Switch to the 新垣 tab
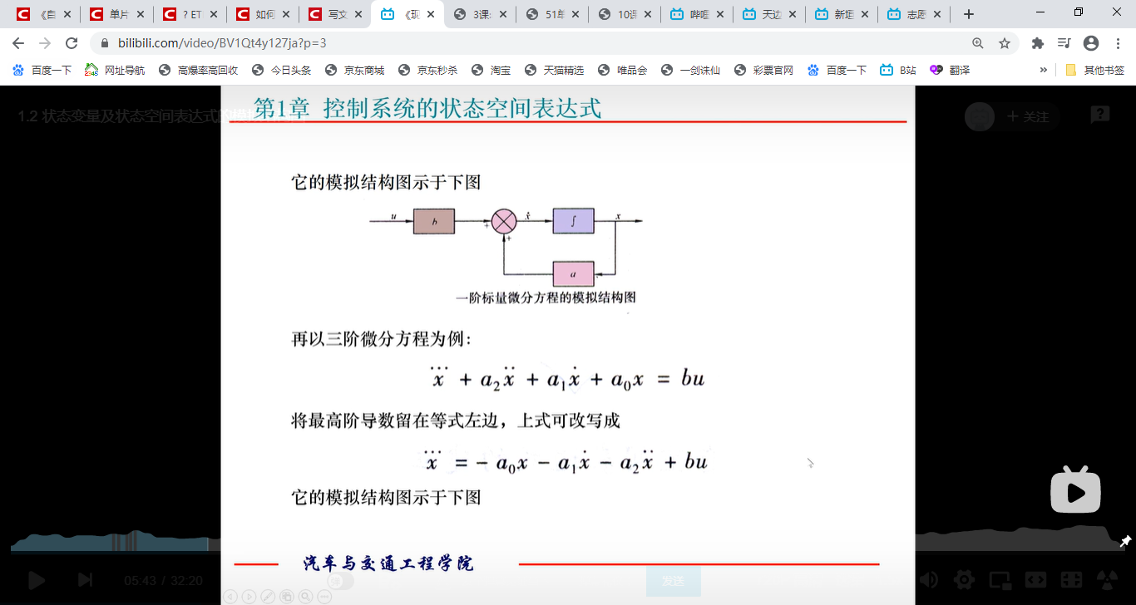Image resolution: width=1136 pixels, height=605 pixels. [842, 14]
